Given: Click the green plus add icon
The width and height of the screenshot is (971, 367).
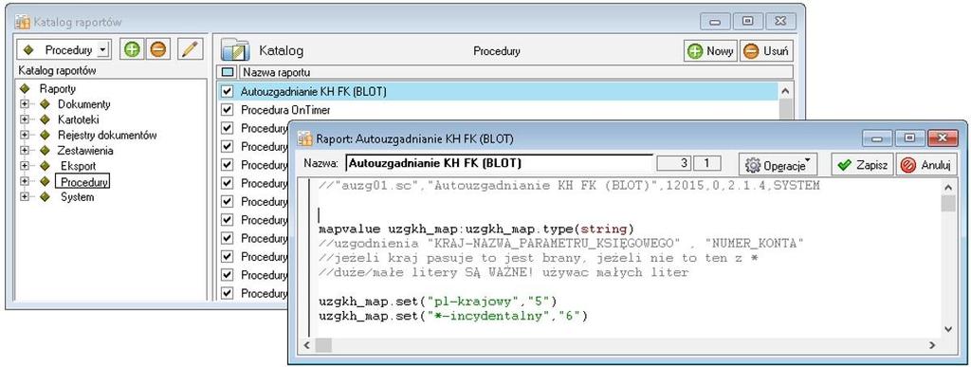Looking at the screenshot, I should tap(131, 49).
